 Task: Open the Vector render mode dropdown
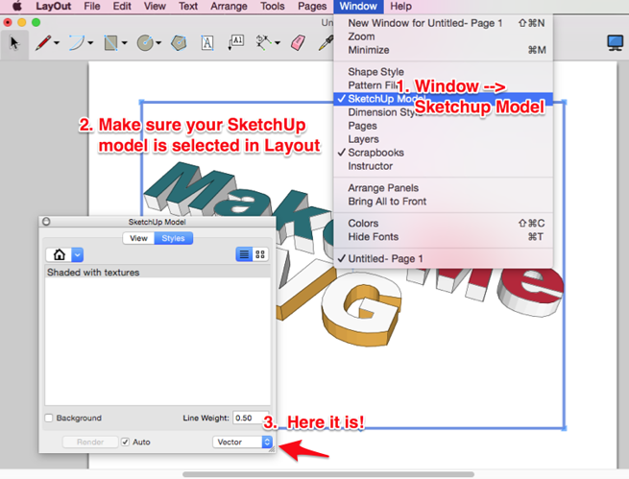click(x=242, y=442)
